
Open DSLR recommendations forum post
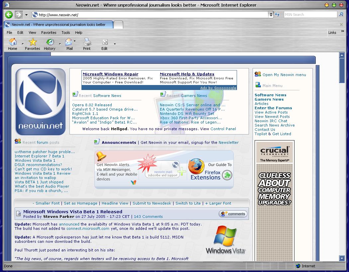pos(38,165)
